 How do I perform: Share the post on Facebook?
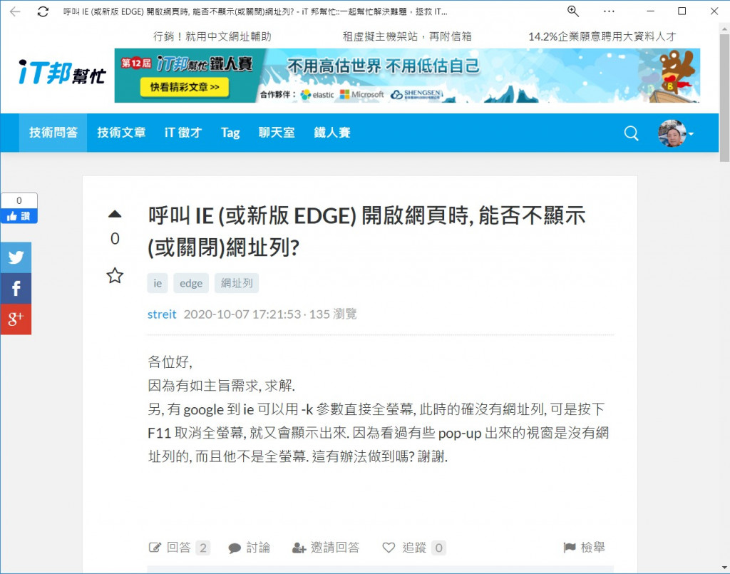pyautogui.click(x=16, y=288)
